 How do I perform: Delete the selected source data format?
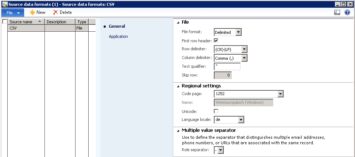tap(62, 12)
